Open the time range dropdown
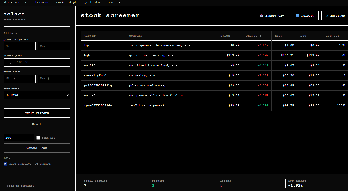Viewport: 348px width, 191px height. 37,95
